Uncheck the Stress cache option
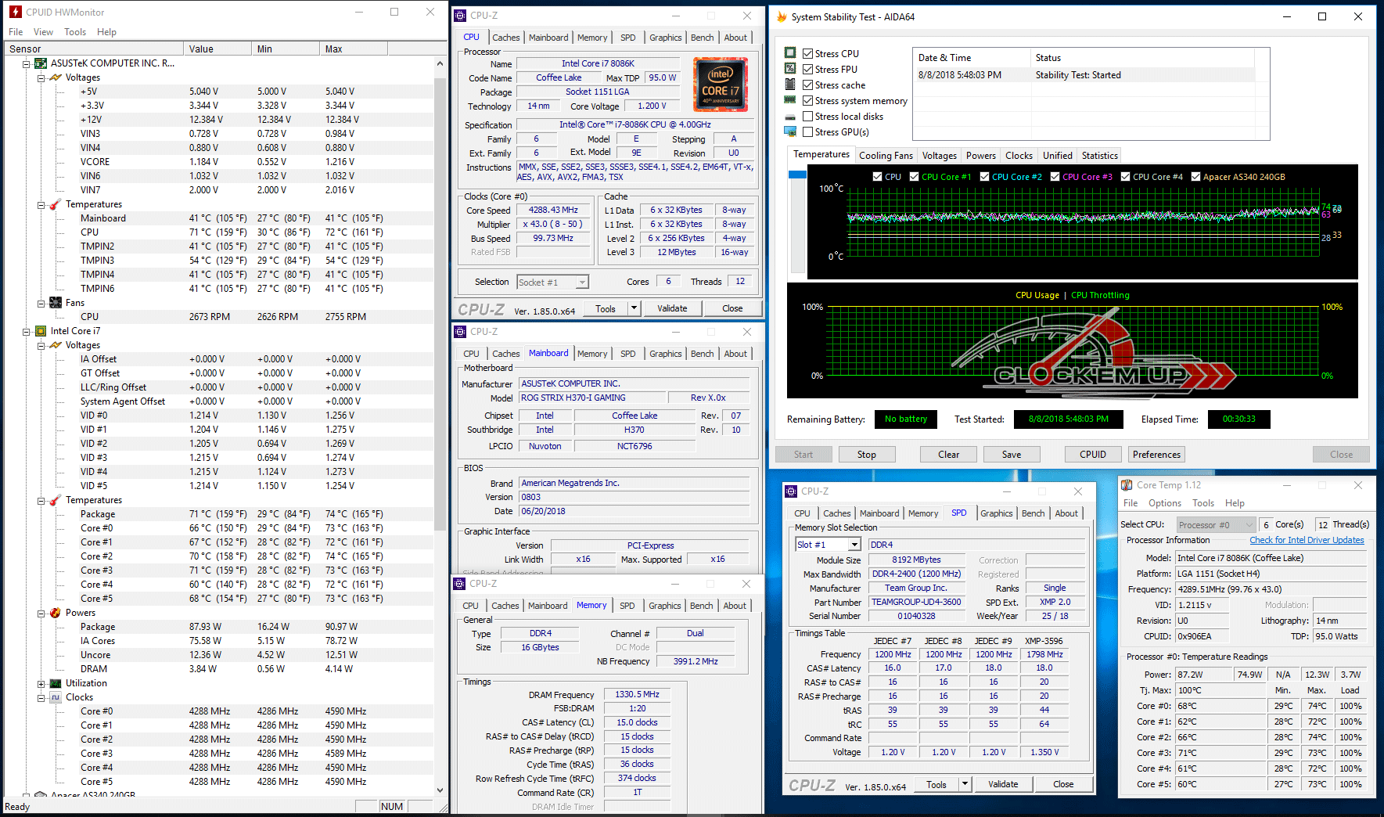The height and width of the screenshot is (817, 1384). pos(808,85)
